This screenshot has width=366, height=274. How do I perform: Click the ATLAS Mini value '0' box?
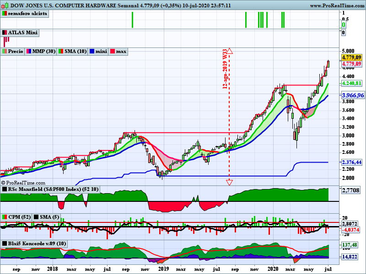pyautogui.click(x=344, y=32)
